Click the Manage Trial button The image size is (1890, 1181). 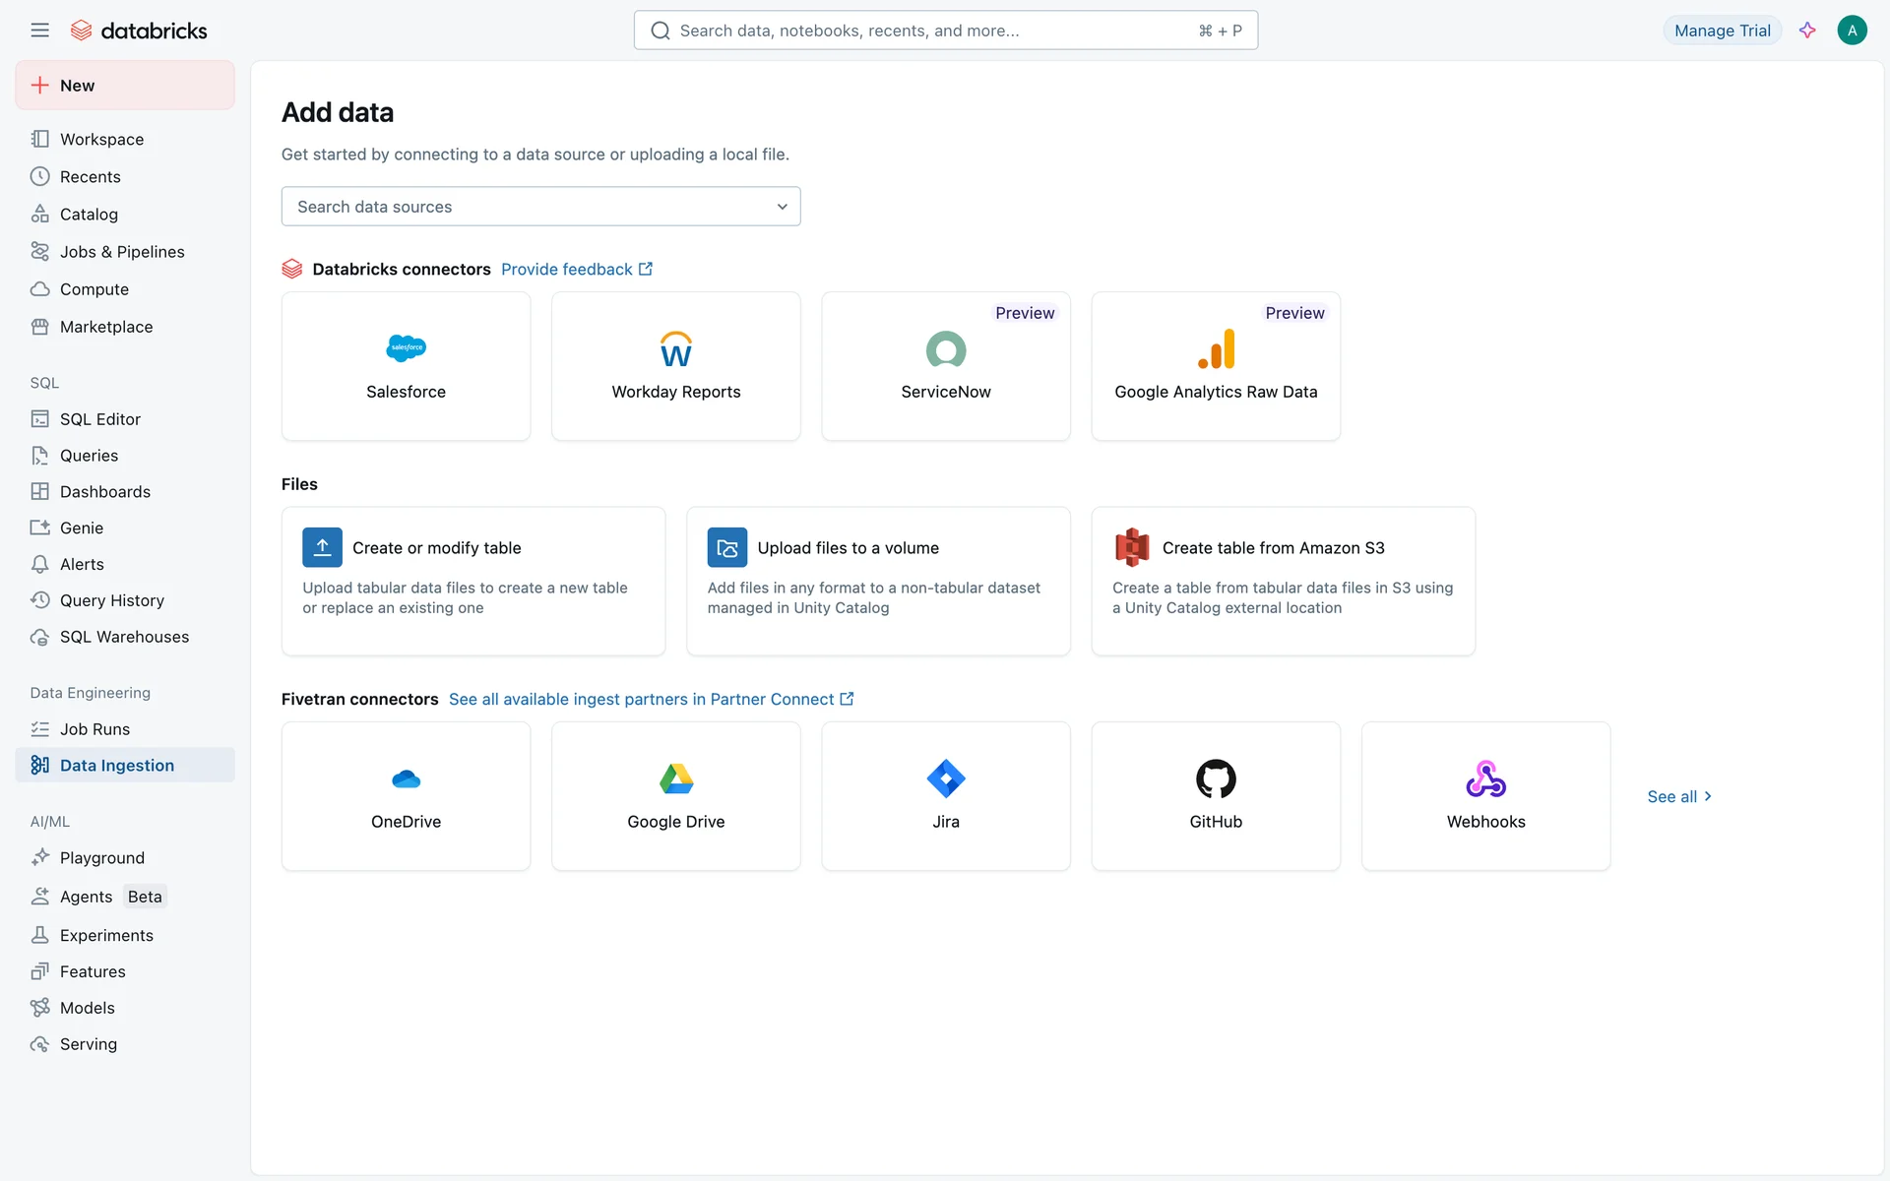(x=1722, y=31)
